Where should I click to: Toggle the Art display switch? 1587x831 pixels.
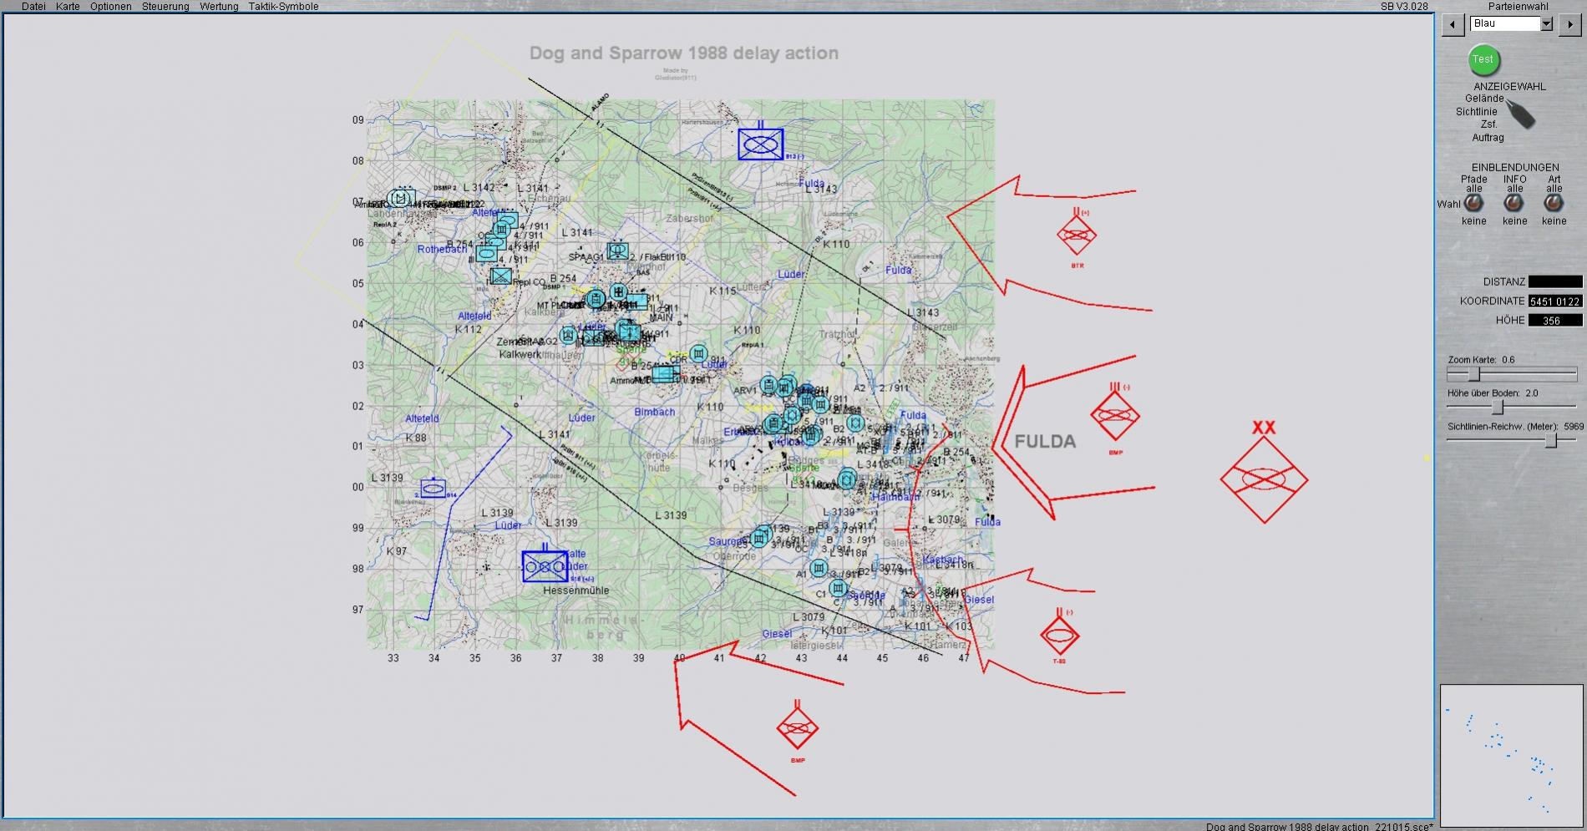[x=1554, y=203]
